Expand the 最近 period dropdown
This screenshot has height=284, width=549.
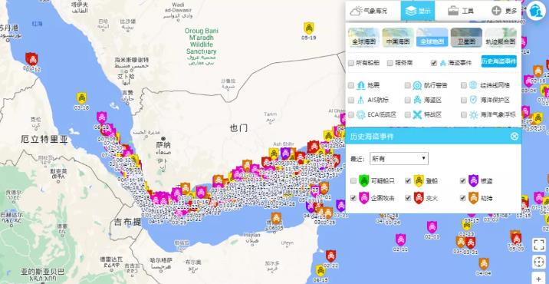tap(399, 158)
